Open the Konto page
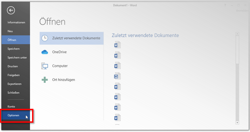The width and height of the screenshot is (250, 132). (16, 106)
